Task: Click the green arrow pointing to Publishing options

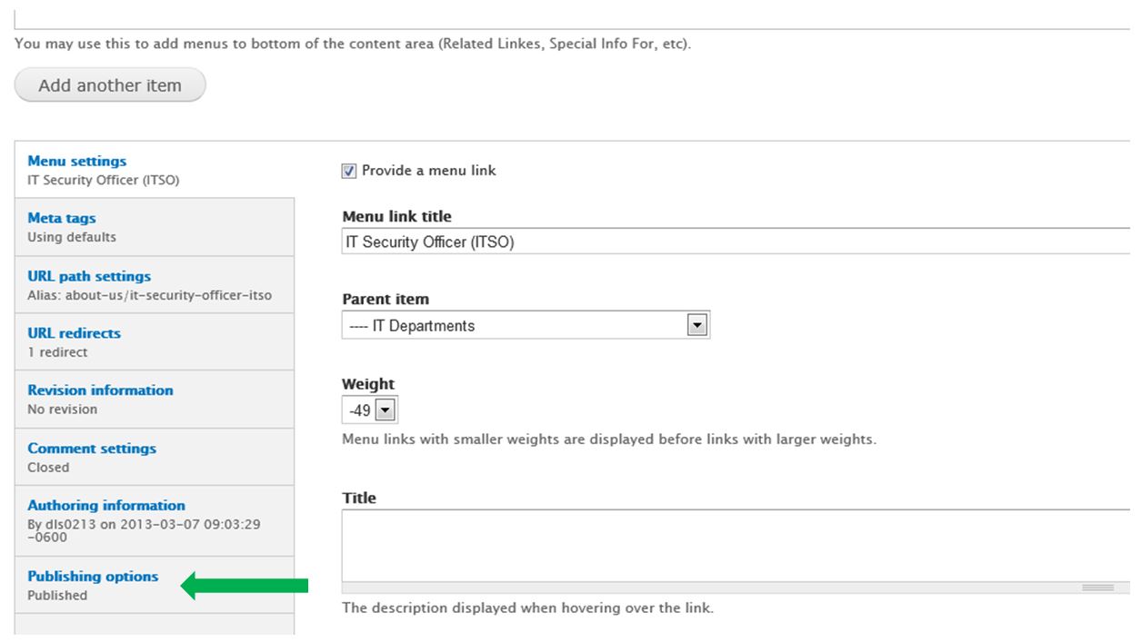Action: 245,586
